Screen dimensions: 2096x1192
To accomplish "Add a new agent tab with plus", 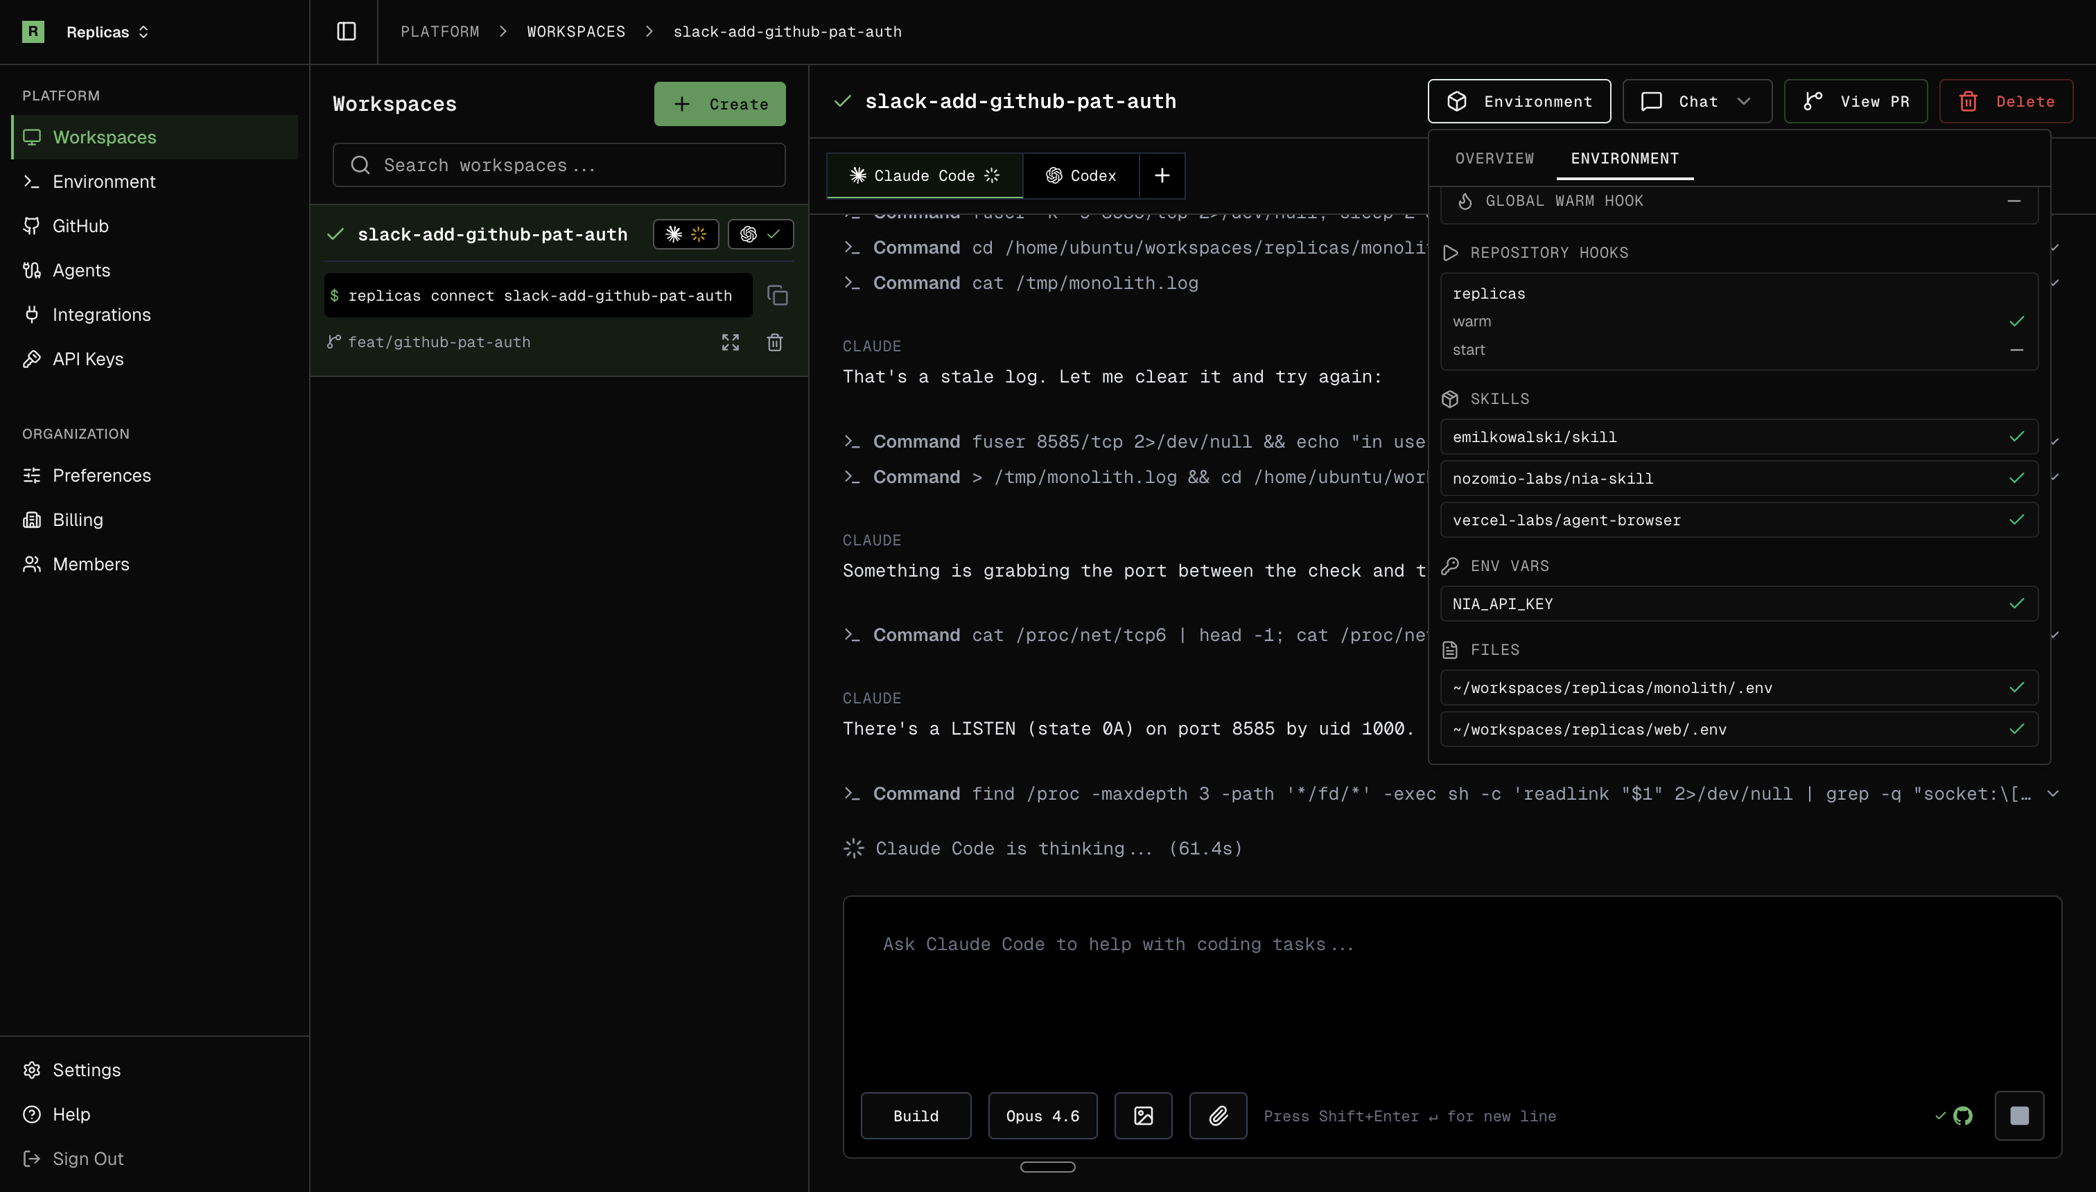I will pos(1162,175).
